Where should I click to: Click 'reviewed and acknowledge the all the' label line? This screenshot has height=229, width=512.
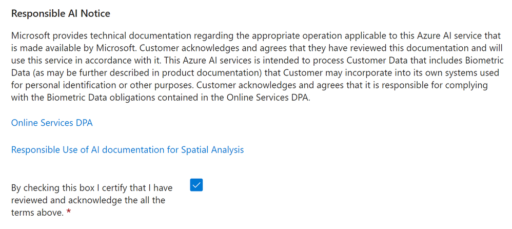pyautogui.click(x=88, y=200)
